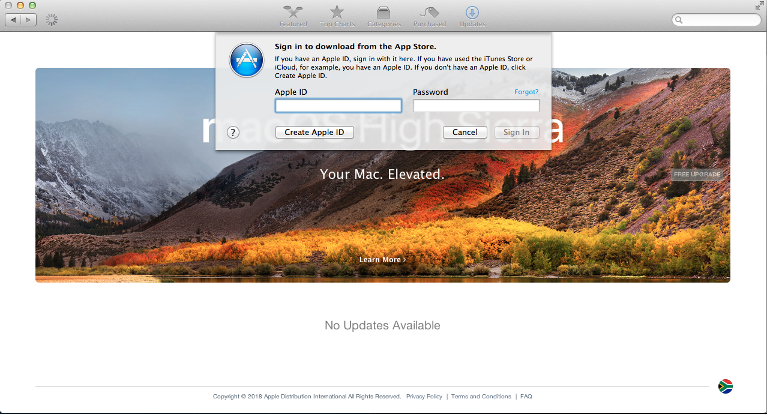Screen dimensions: 767x414
Task: Go to the Purchased tab
Action: [430, 16]
